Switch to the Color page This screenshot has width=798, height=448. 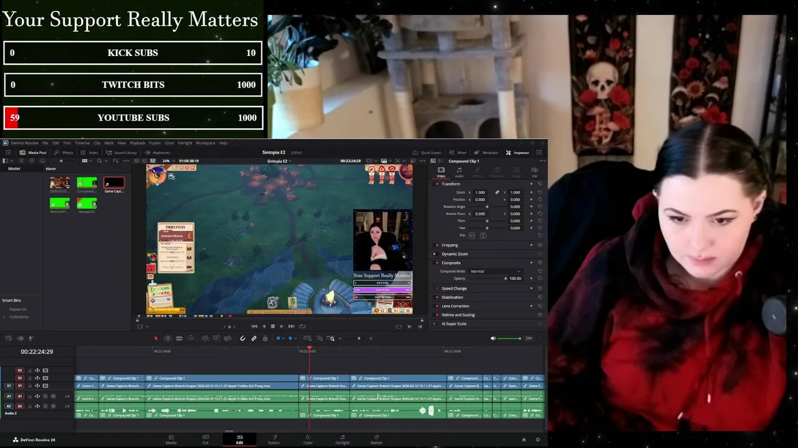click(x=308, y=439)
